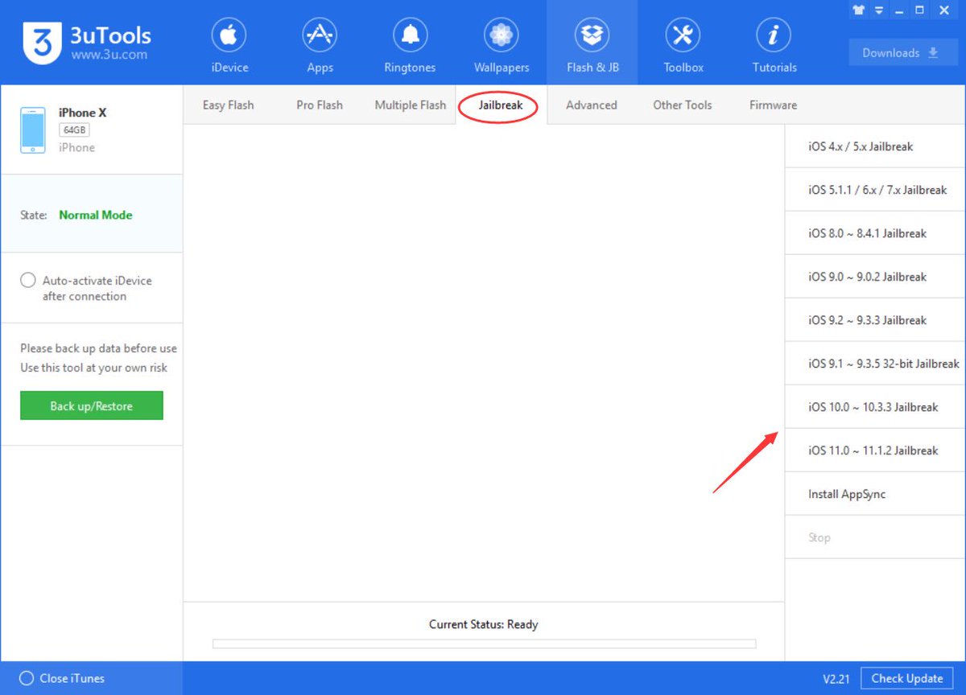966x695 pixels.
Task: Click the iPhone X device icon
Action: 33,130
